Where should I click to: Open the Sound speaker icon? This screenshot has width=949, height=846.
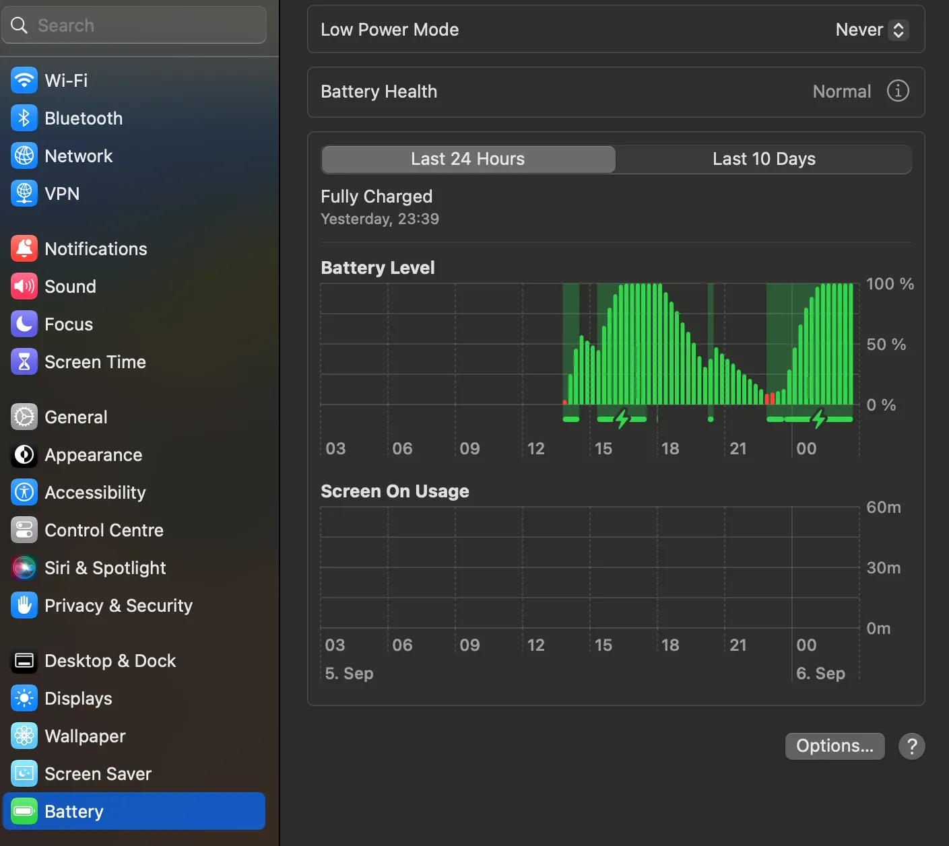pos(24,287)
